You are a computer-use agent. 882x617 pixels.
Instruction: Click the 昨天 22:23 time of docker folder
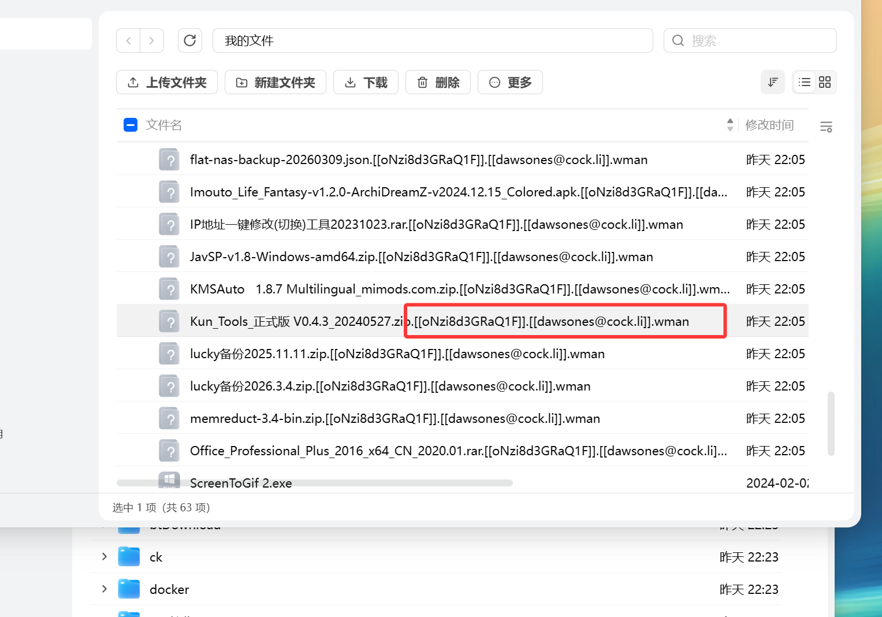pos(749,589)
